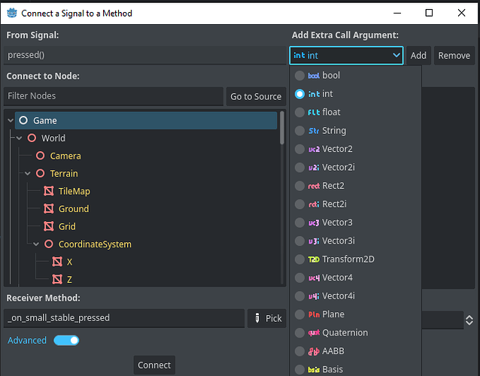Click the Filter Nodes search field
This screenshot has width=480, height=376.
(x=113, y=96)
